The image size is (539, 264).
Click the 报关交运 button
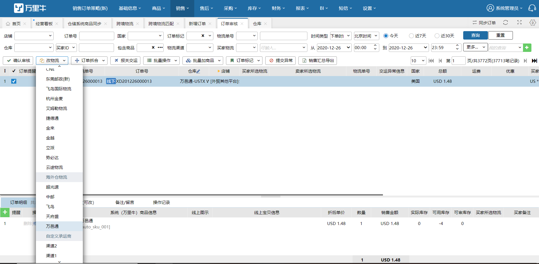125,61
